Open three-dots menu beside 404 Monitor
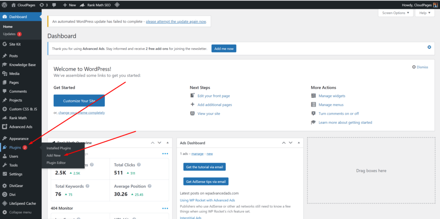 [x=165, y=208]
